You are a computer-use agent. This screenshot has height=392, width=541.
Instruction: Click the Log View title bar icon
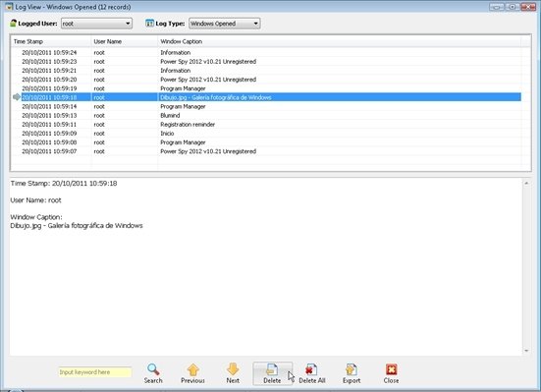click(x=9, y=7)
